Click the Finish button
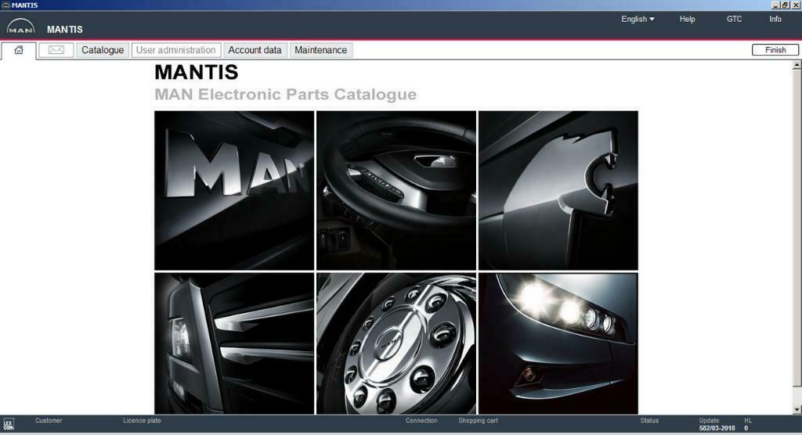Image resolution: width=802 pixels, height=435 pixels. click(x=775, y=49)
